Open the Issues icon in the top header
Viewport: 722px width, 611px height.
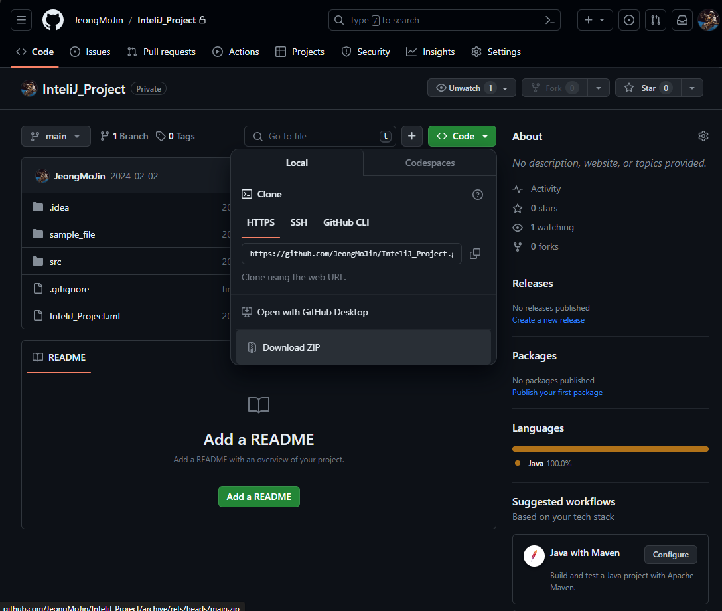[628, 20]
